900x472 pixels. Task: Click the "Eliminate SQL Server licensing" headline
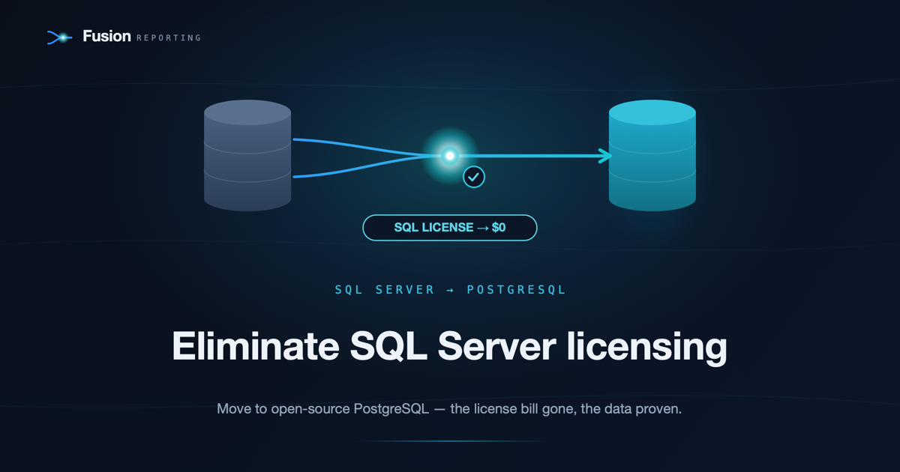click(450, 346)
